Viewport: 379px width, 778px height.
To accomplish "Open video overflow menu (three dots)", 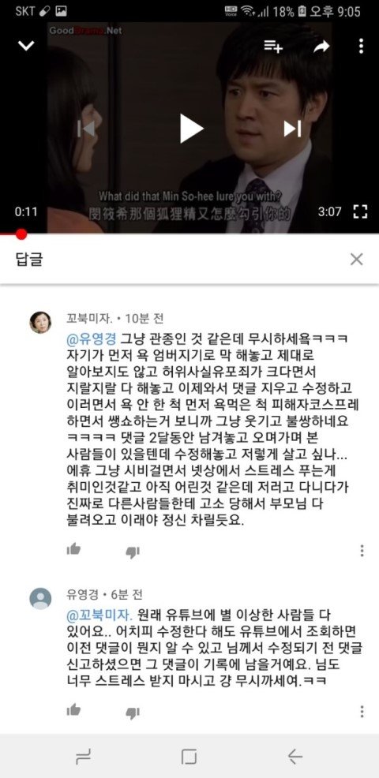I will tap(361, 46).
